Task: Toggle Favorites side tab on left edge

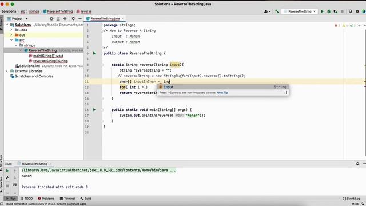Action: click(1, 184)
